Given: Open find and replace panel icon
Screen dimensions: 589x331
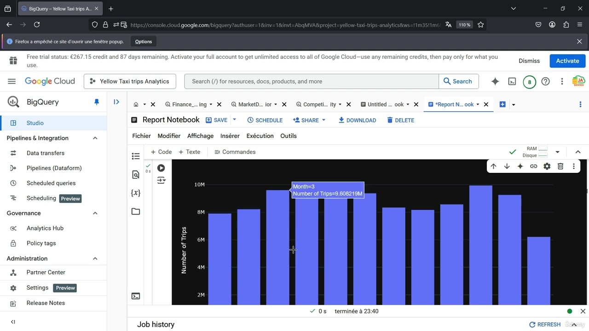Looking at the screenshot, I should click(x=136, y=175).
